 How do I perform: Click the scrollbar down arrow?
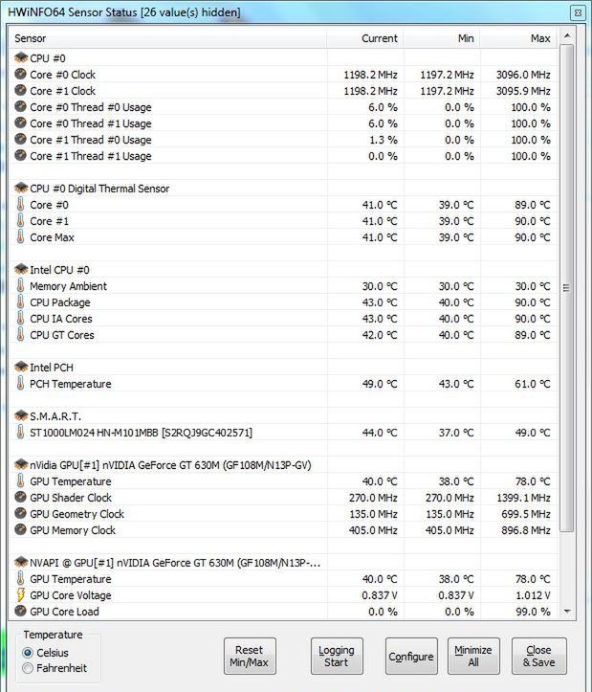pos(567,612)
